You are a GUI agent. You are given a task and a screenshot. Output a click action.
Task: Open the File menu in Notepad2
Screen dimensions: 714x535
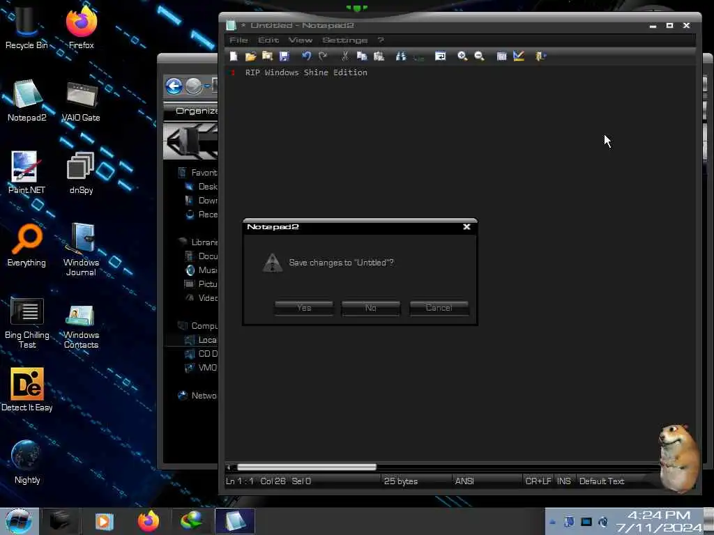[x=238, y=40]
